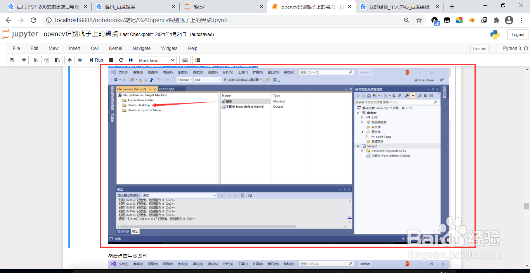Viewport: 530px width, 273px height.
Task: Click the Jupyter logo to go home
Action: tap(20, 35)
